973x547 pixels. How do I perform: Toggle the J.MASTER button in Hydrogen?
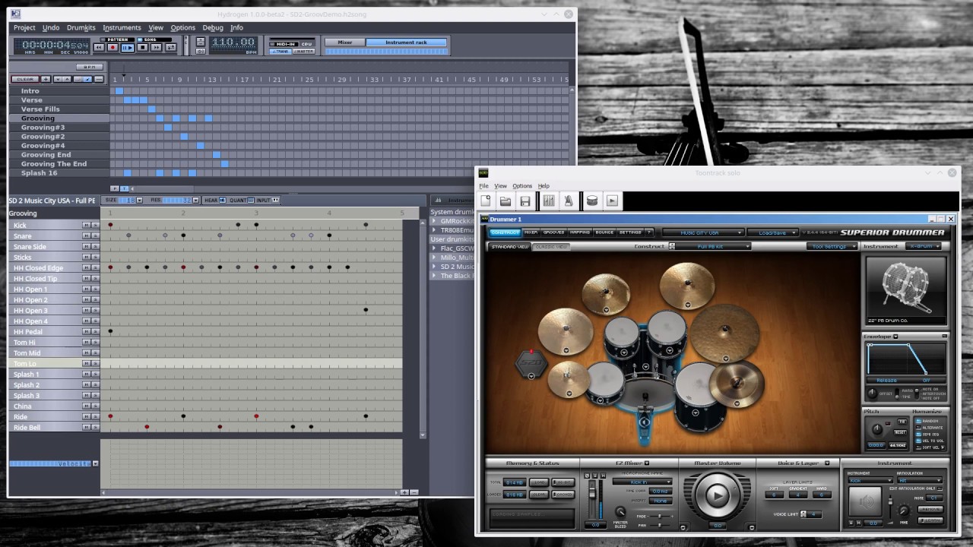point(304,52)
